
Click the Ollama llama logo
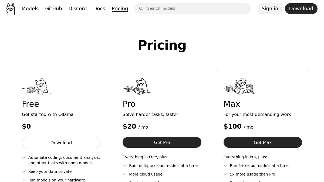[x=11, y=9]
